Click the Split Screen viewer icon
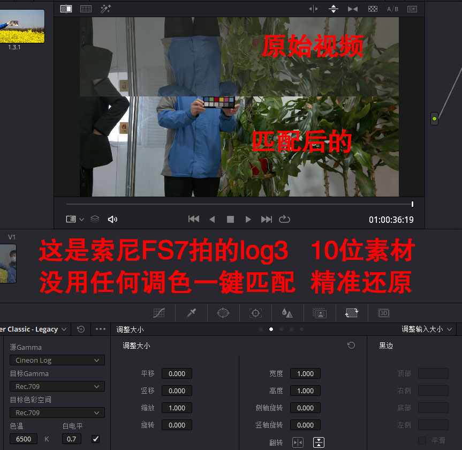The image size is (462, 450). [86, 9]
